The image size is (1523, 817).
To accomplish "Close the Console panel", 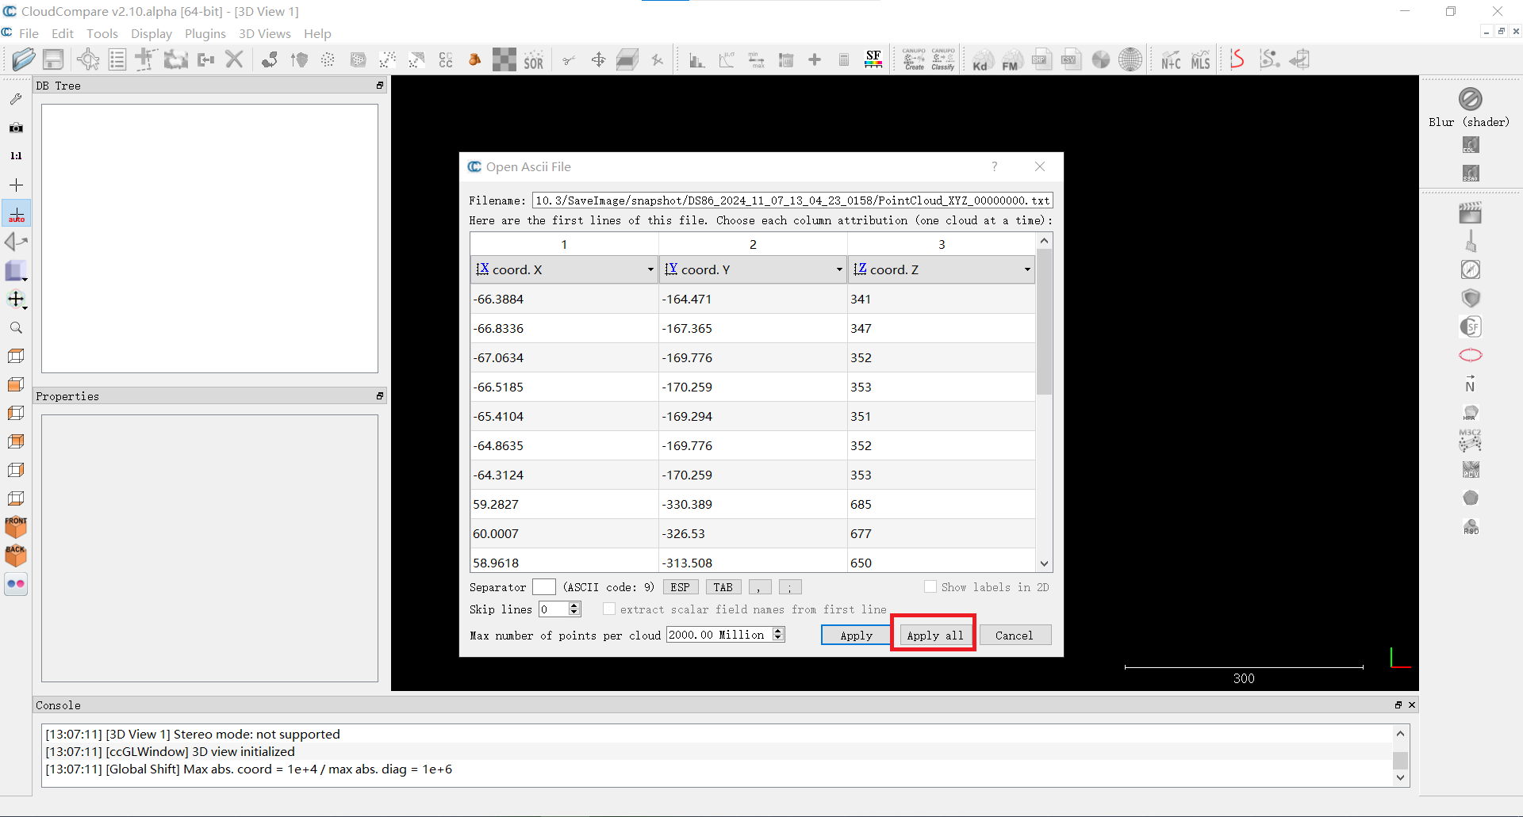I will (x=1412, y=704).
